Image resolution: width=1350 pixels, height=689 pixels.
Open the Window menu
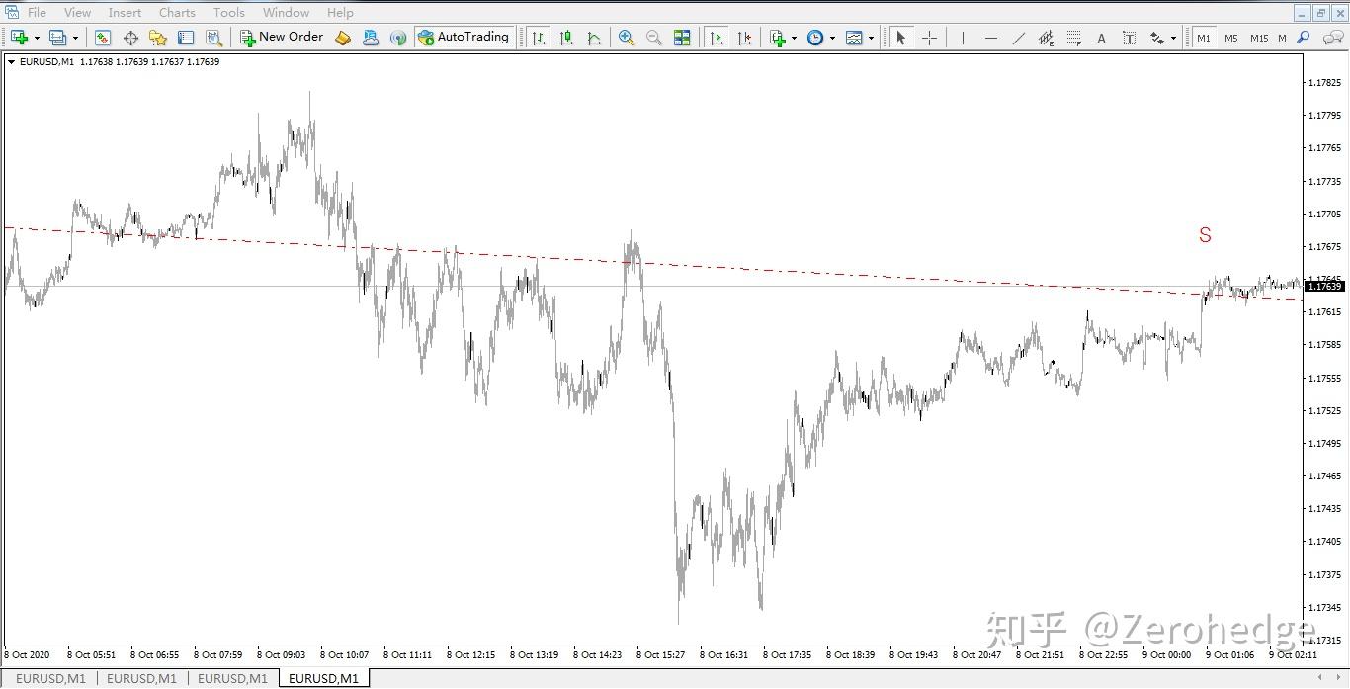286,13
